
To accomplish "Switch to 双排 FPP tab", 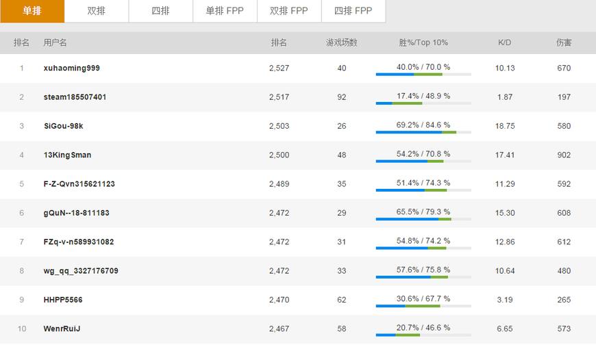I will tap(289, 11).
